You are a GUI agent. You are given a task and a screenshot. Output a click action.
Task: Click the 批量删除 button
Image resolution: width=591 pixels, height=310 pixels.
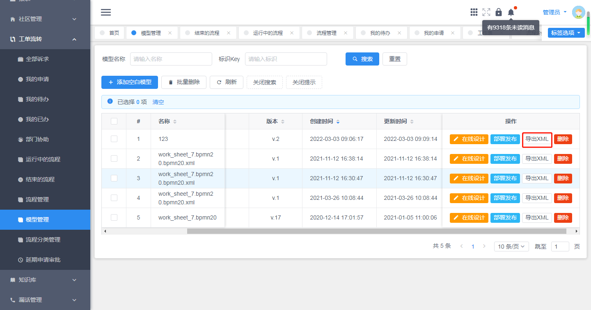click(184, 82)
